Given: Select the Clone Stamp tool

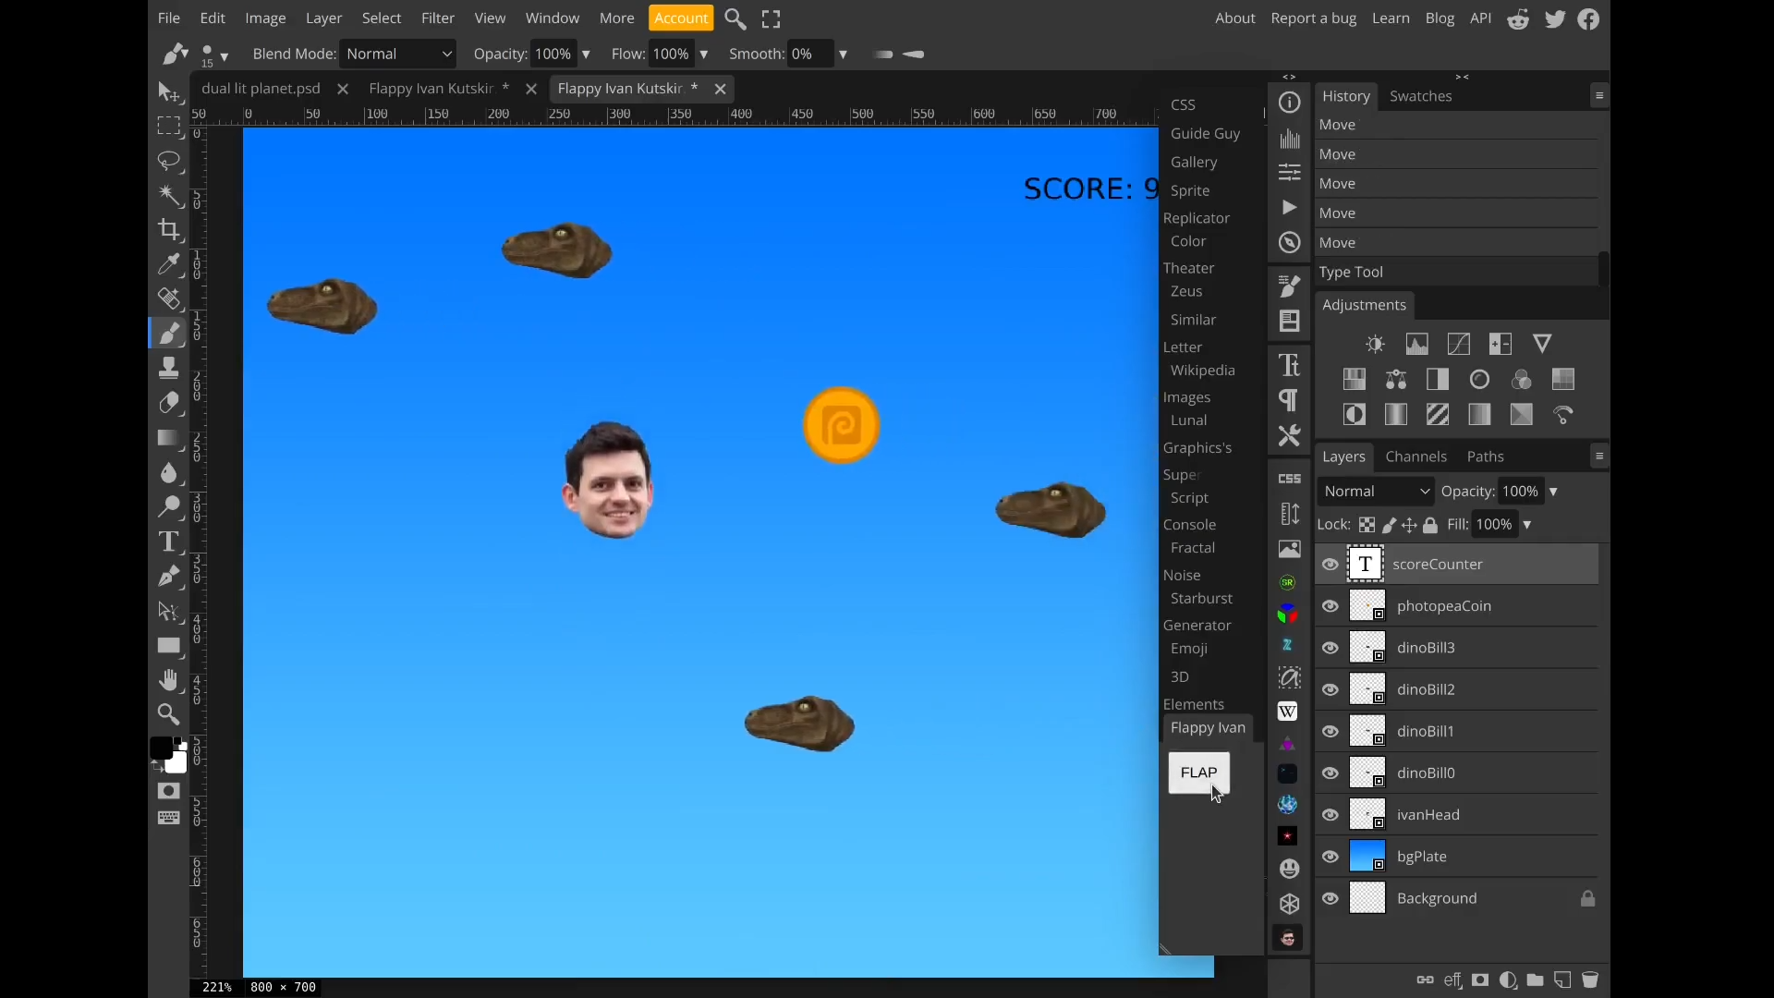Looking at the screenshot, I should tap(168, 368).
